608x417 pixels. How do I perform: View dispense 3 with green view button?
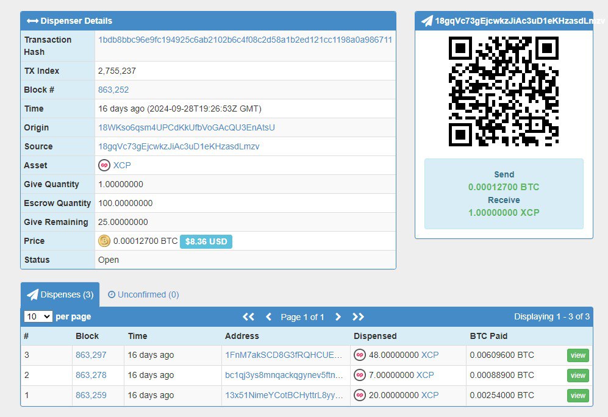(x=578, y=355)
